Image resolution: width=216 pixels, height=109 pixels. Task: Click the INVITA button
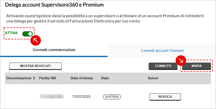[x=197, y=66]
